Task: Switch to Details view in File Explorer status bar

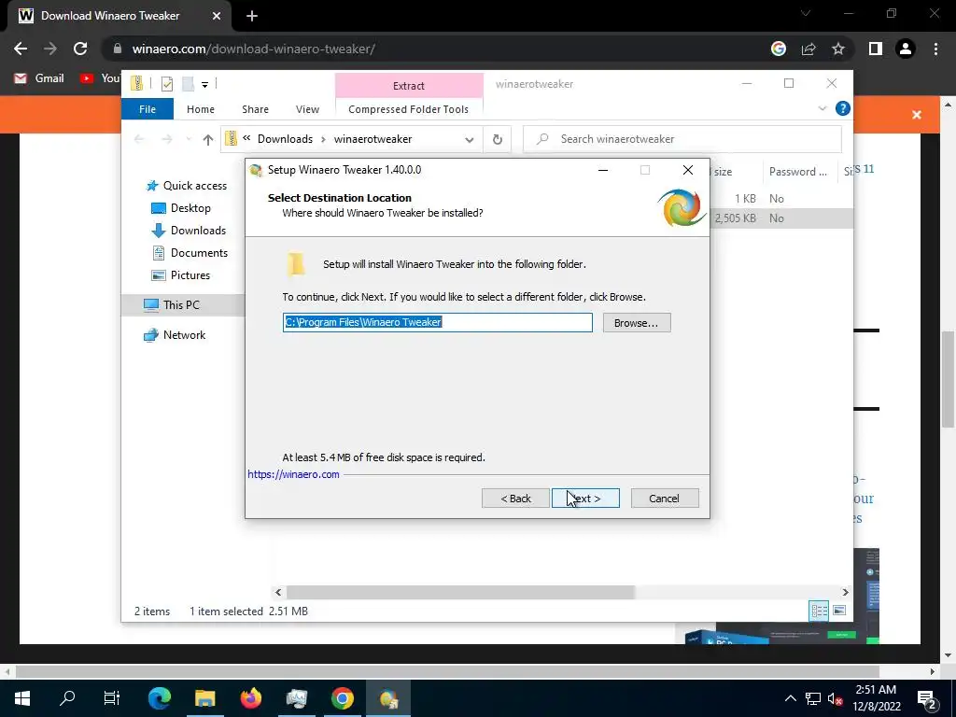Action: (819, 611)
